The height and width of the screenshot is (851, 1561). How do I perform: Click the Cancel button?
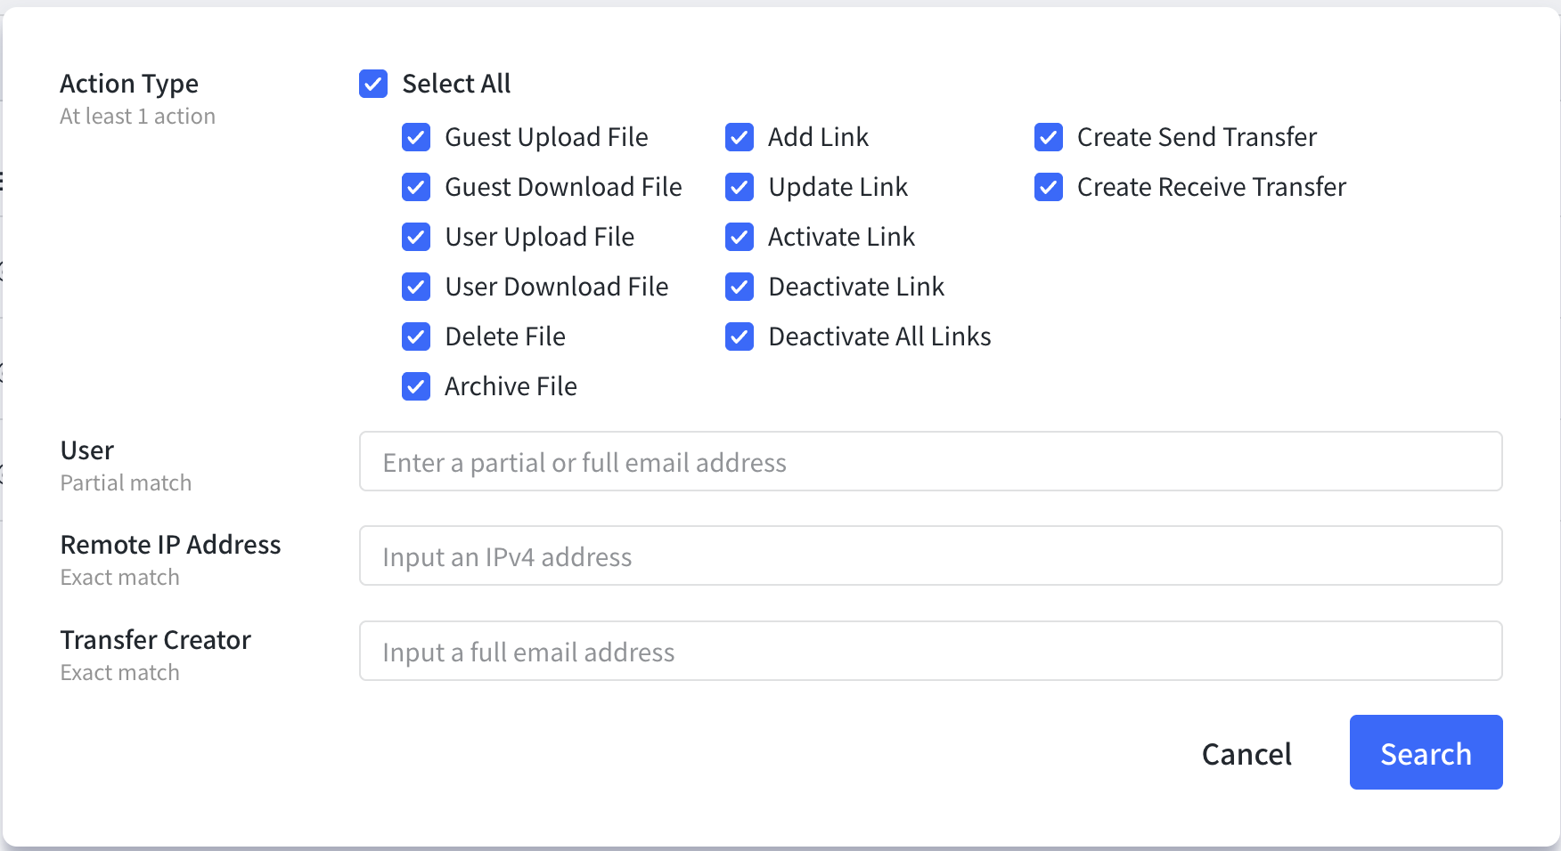(1246, 753)
